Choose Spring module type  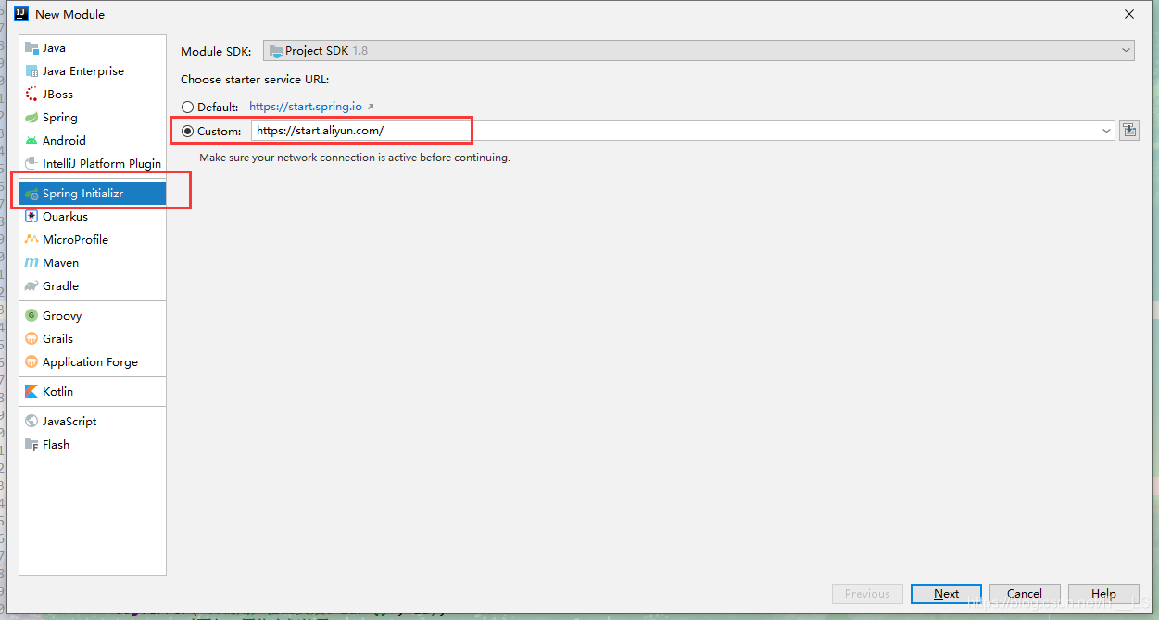(93, 118)
